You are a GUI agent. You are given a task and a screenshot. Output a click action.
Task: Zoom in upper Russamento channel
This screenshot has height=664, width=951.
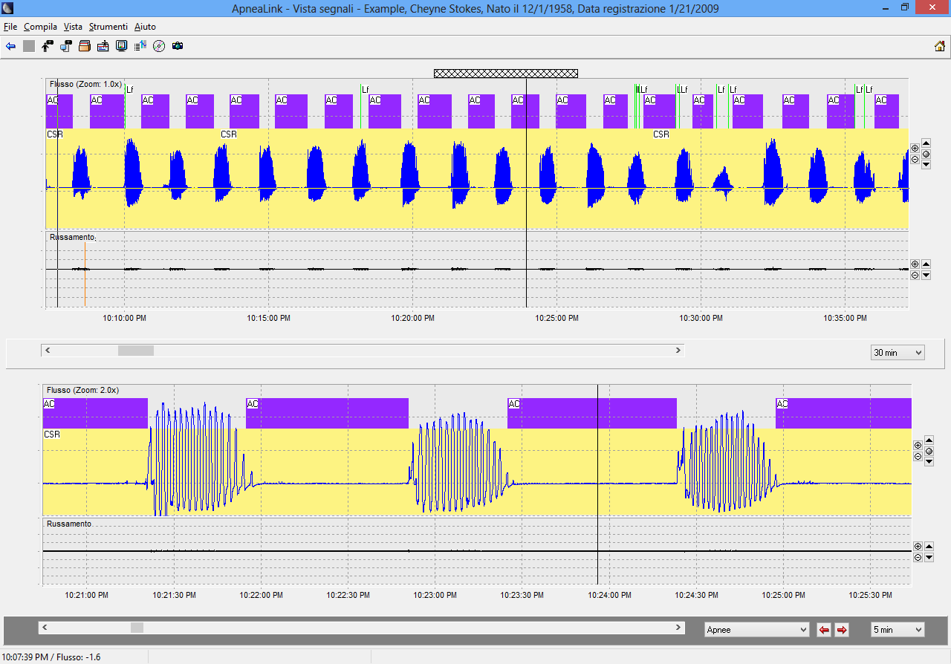click(x=915, y=264)
